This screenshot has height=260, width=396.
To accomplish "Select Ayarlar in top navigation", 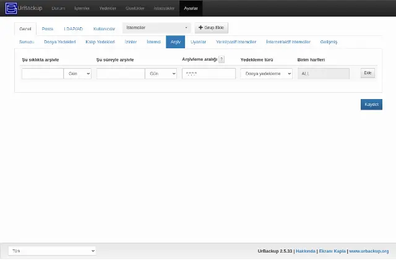I will [x=191, y=8].
